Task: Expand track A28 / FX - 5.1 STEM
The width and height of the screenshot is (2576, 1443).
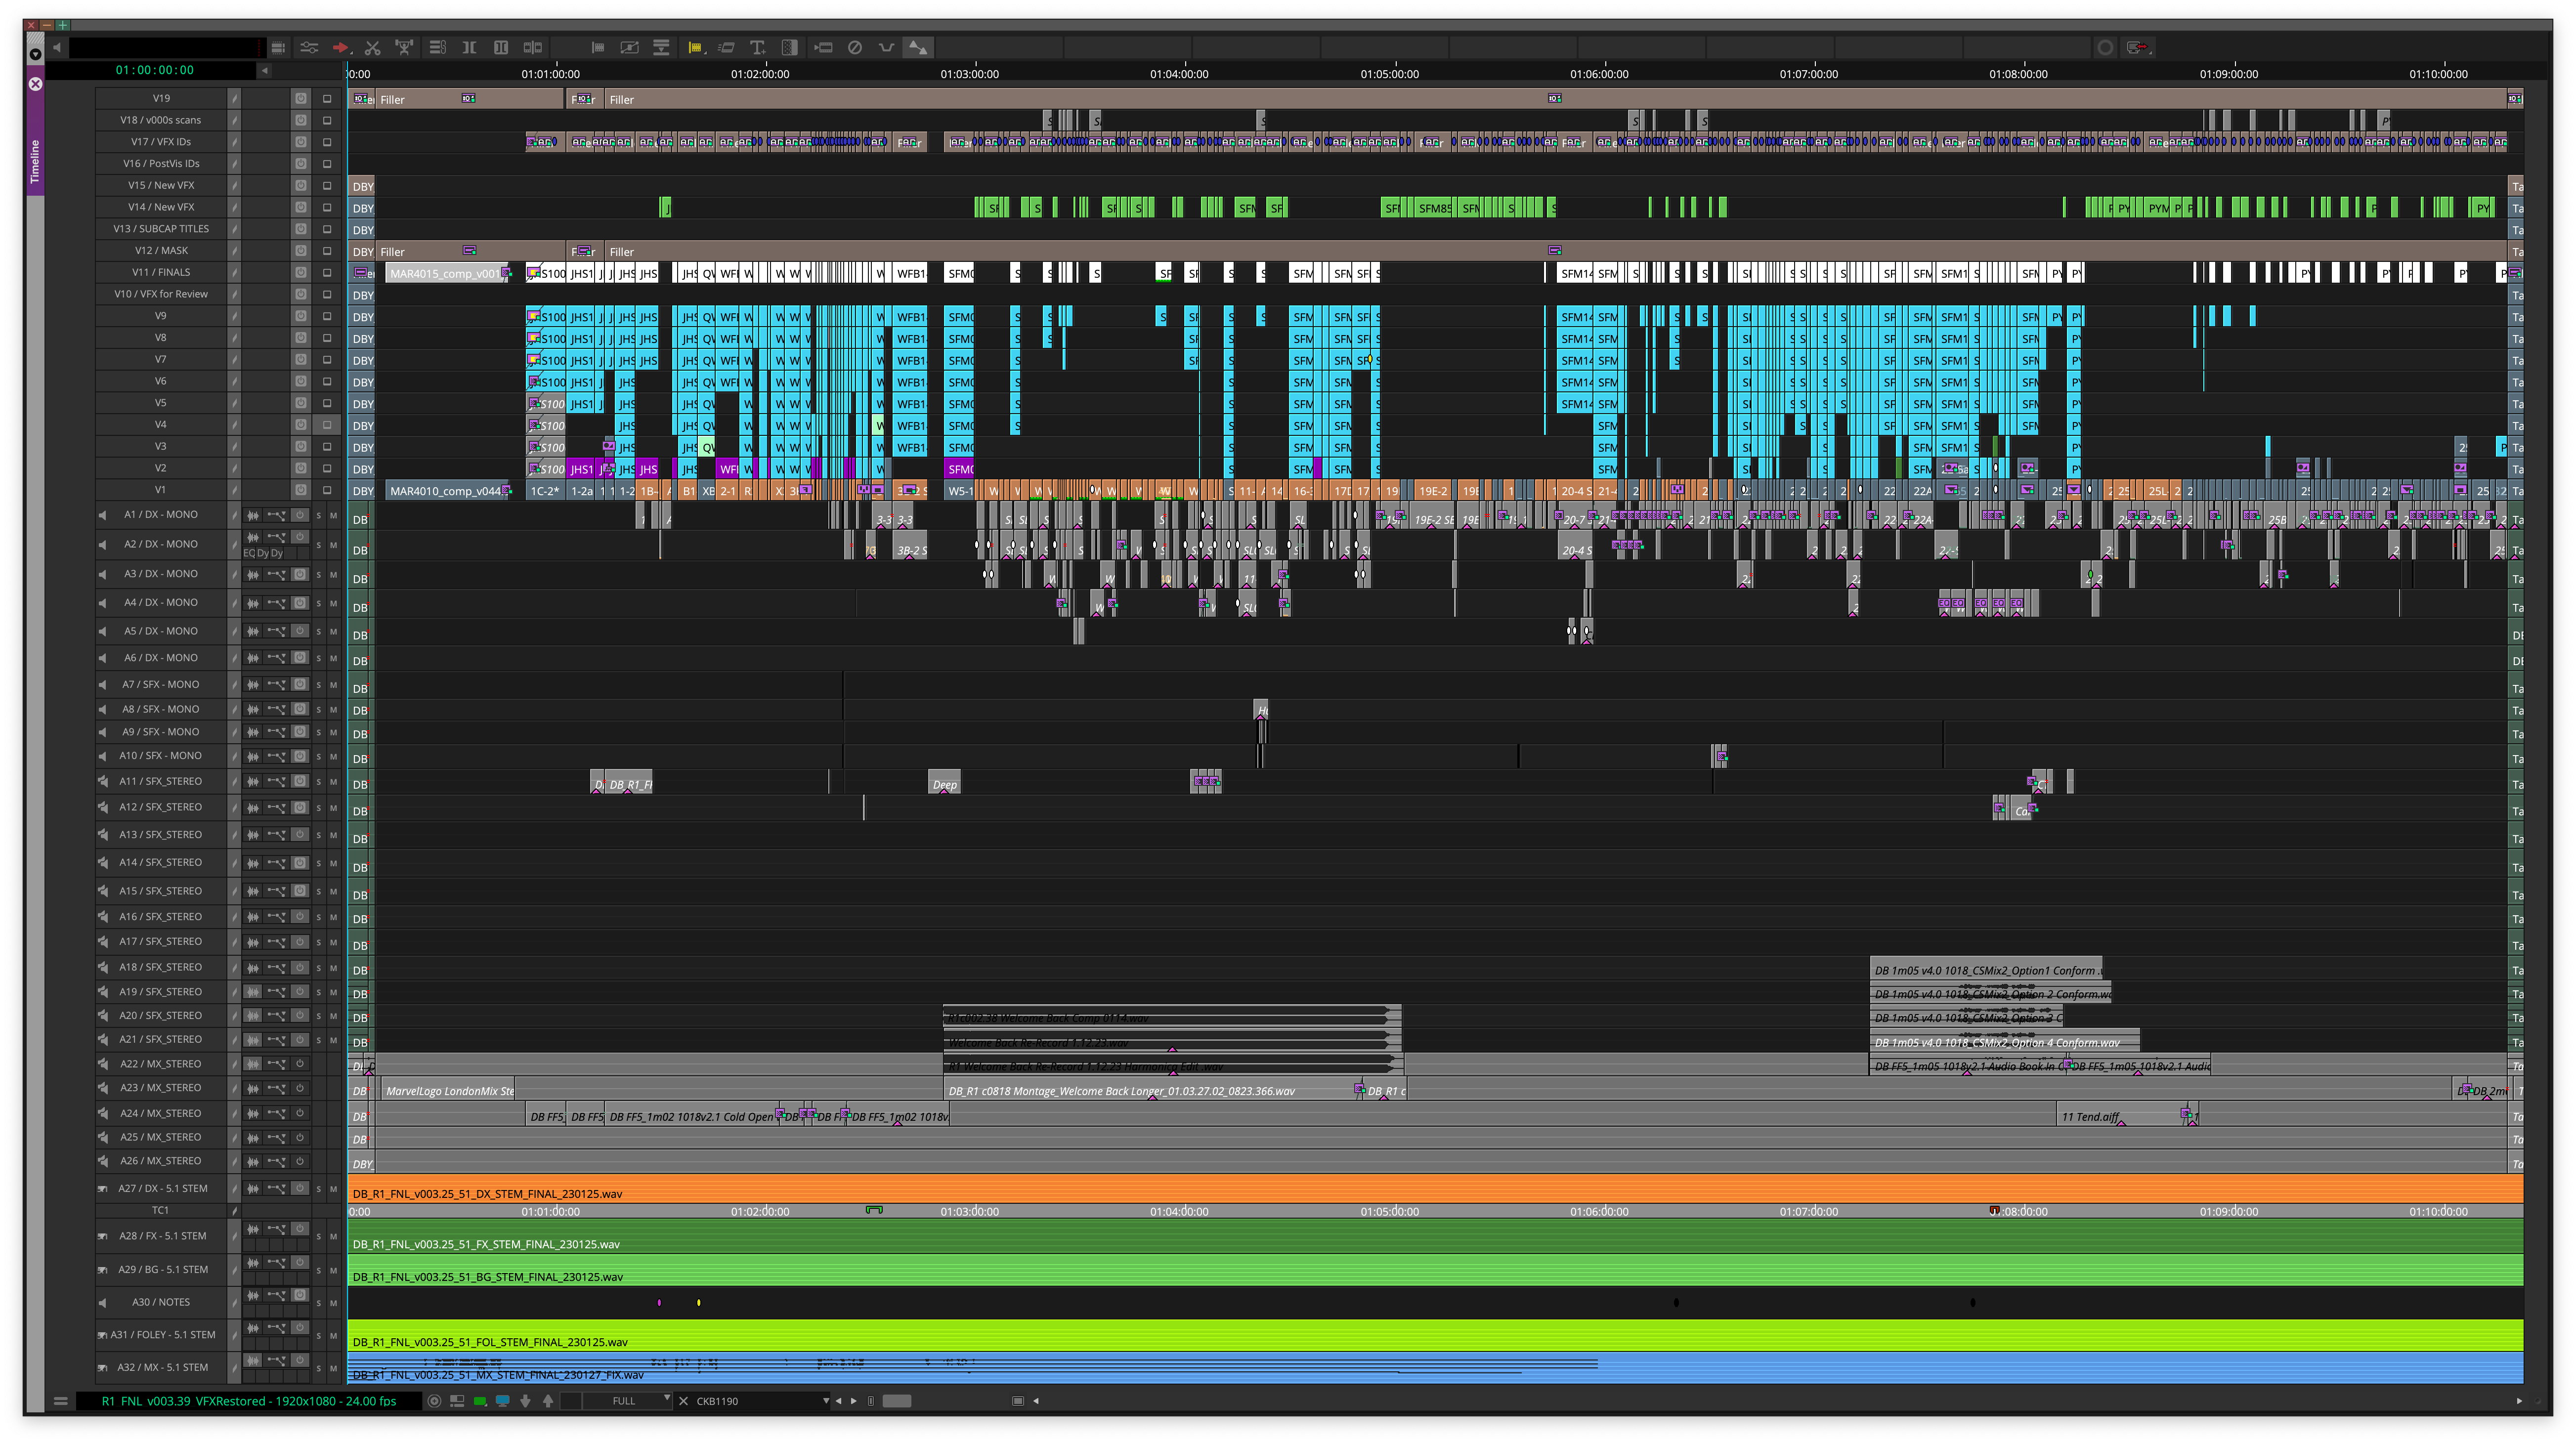Action: point(102,1237)
